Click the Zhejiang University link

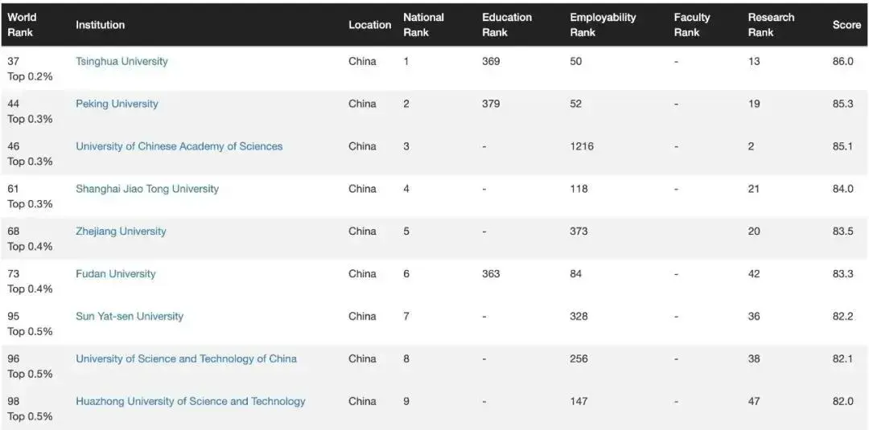pos(121,231)
